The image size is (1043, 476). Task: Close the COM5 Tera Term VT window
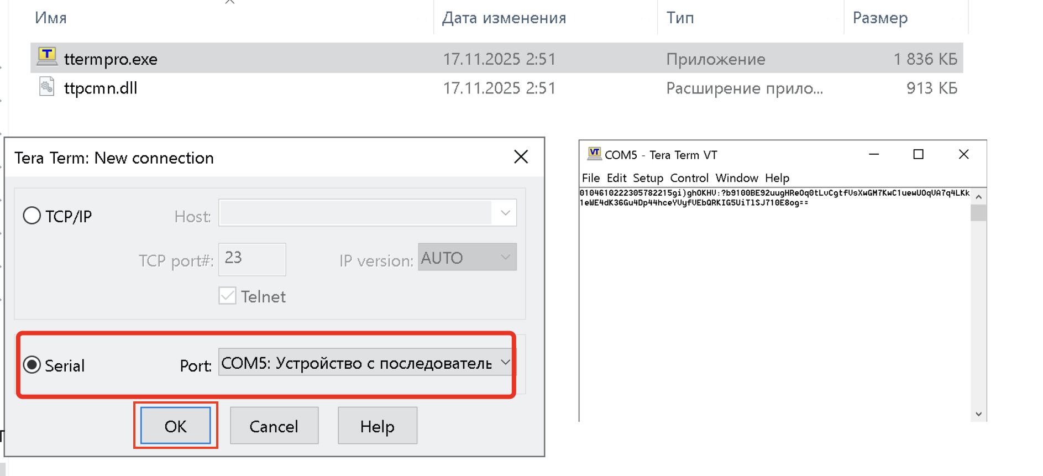pos(963,154)
